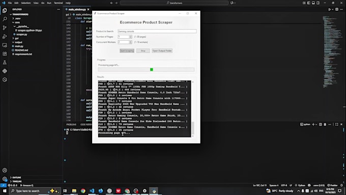Open the Extensions view in the activity bar
346x195 pixels.
click(5, 53)
